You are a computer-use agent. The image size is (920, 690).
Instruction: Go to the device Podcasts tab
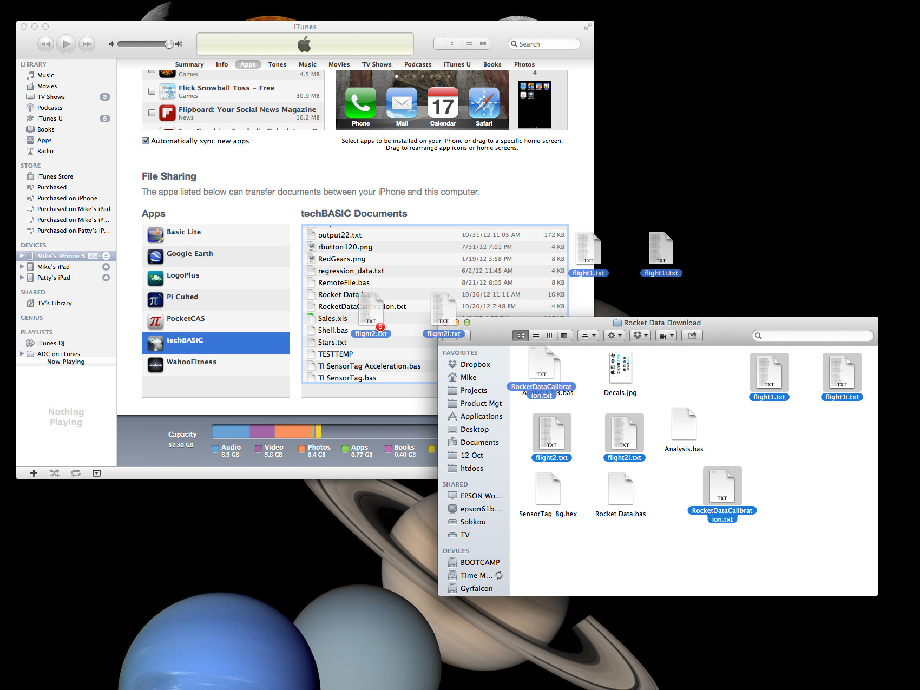pyautogui.click(x=418, y=64)
